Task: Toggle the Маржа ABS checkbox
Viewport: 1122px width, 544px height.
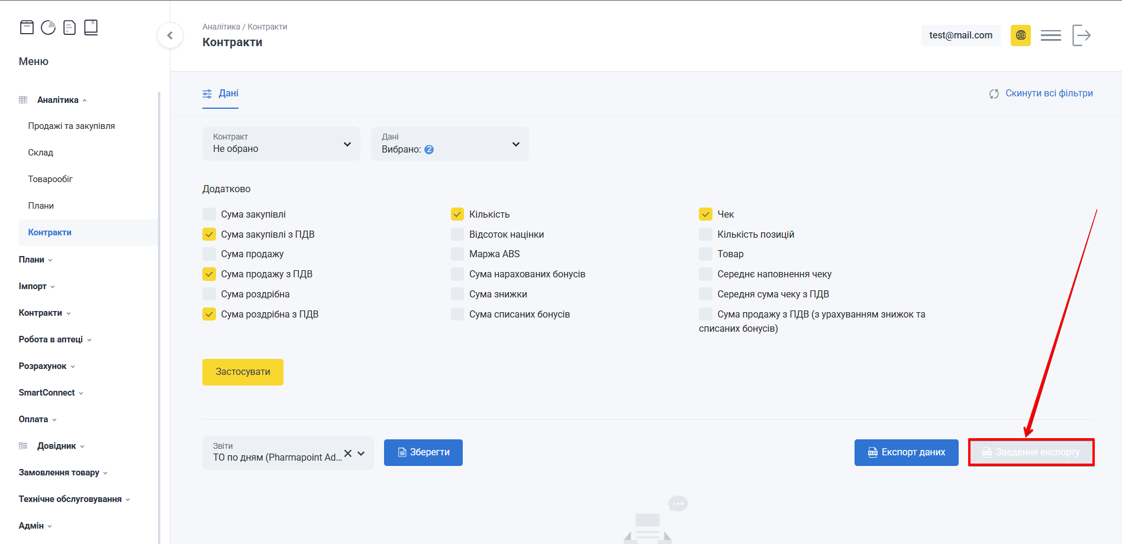Action: coord(457,254)
